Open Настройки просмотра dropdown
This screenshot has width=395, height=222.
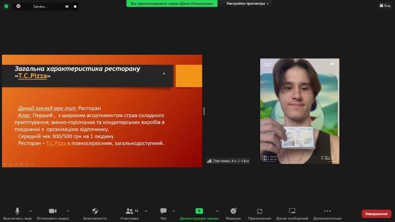click(x=247, y=3)
